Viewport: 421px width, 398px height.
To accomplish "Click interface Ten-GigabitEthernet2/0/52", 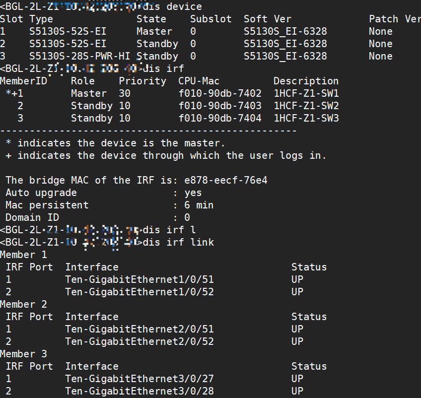I will 139,341.
